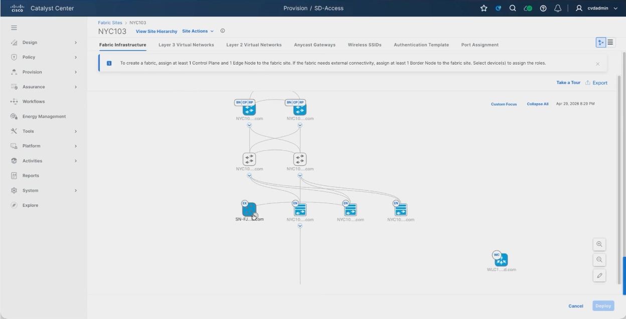Click the favorites star icon
626x319 pixels.
click(484, 8)
